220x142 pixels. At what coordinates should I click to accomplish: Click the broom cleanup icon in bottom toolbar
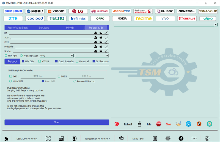pos(179,124)
